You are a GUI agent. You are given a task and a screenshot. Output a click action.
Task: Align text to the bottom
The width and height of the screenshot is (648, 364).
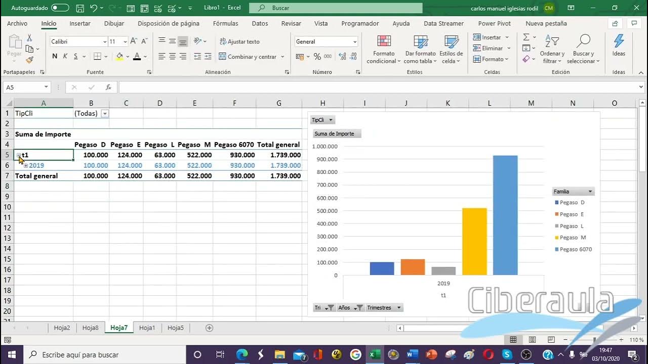click(x=183, y=41)
